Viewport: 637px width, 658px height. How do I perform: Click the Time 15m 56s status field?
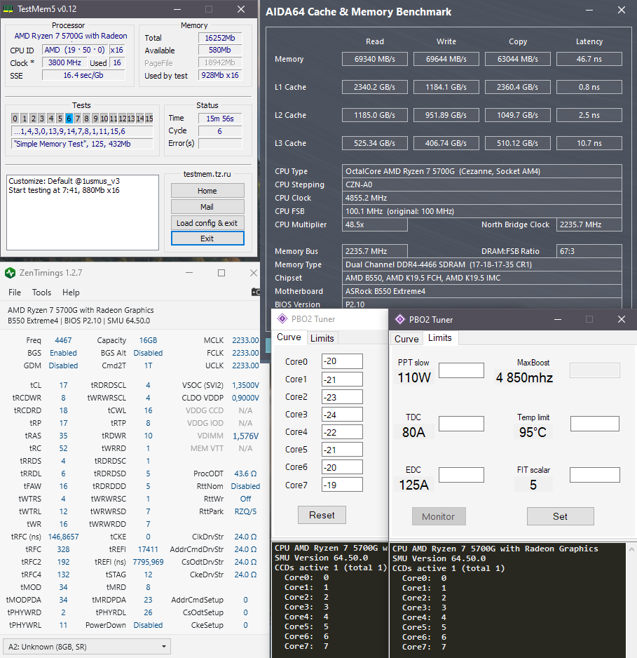tap(220, 119)
